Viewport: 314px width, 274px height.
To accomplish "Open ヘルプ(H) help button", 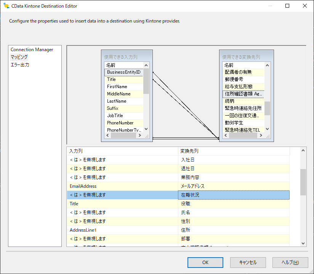I will [290, 263].
